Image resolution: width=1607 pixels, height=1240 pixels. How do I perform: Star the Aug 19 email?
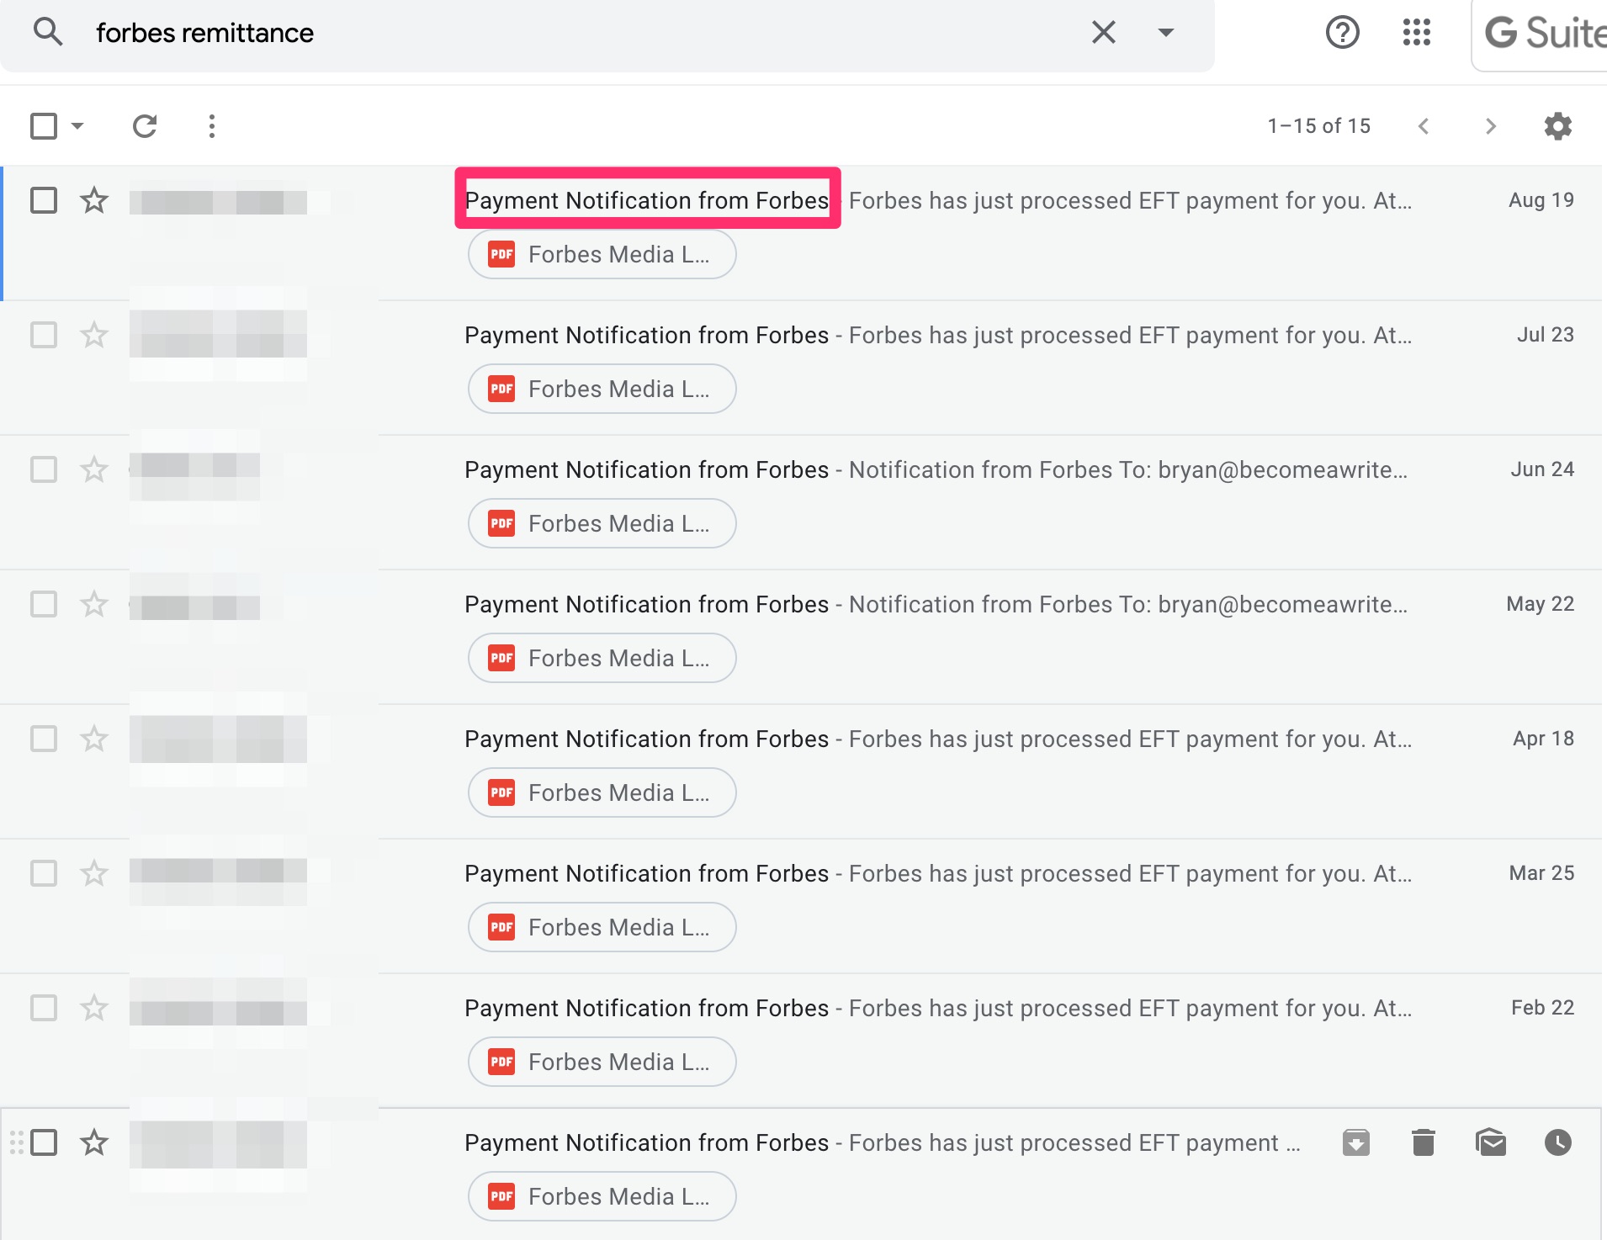(x=94, y=200)
